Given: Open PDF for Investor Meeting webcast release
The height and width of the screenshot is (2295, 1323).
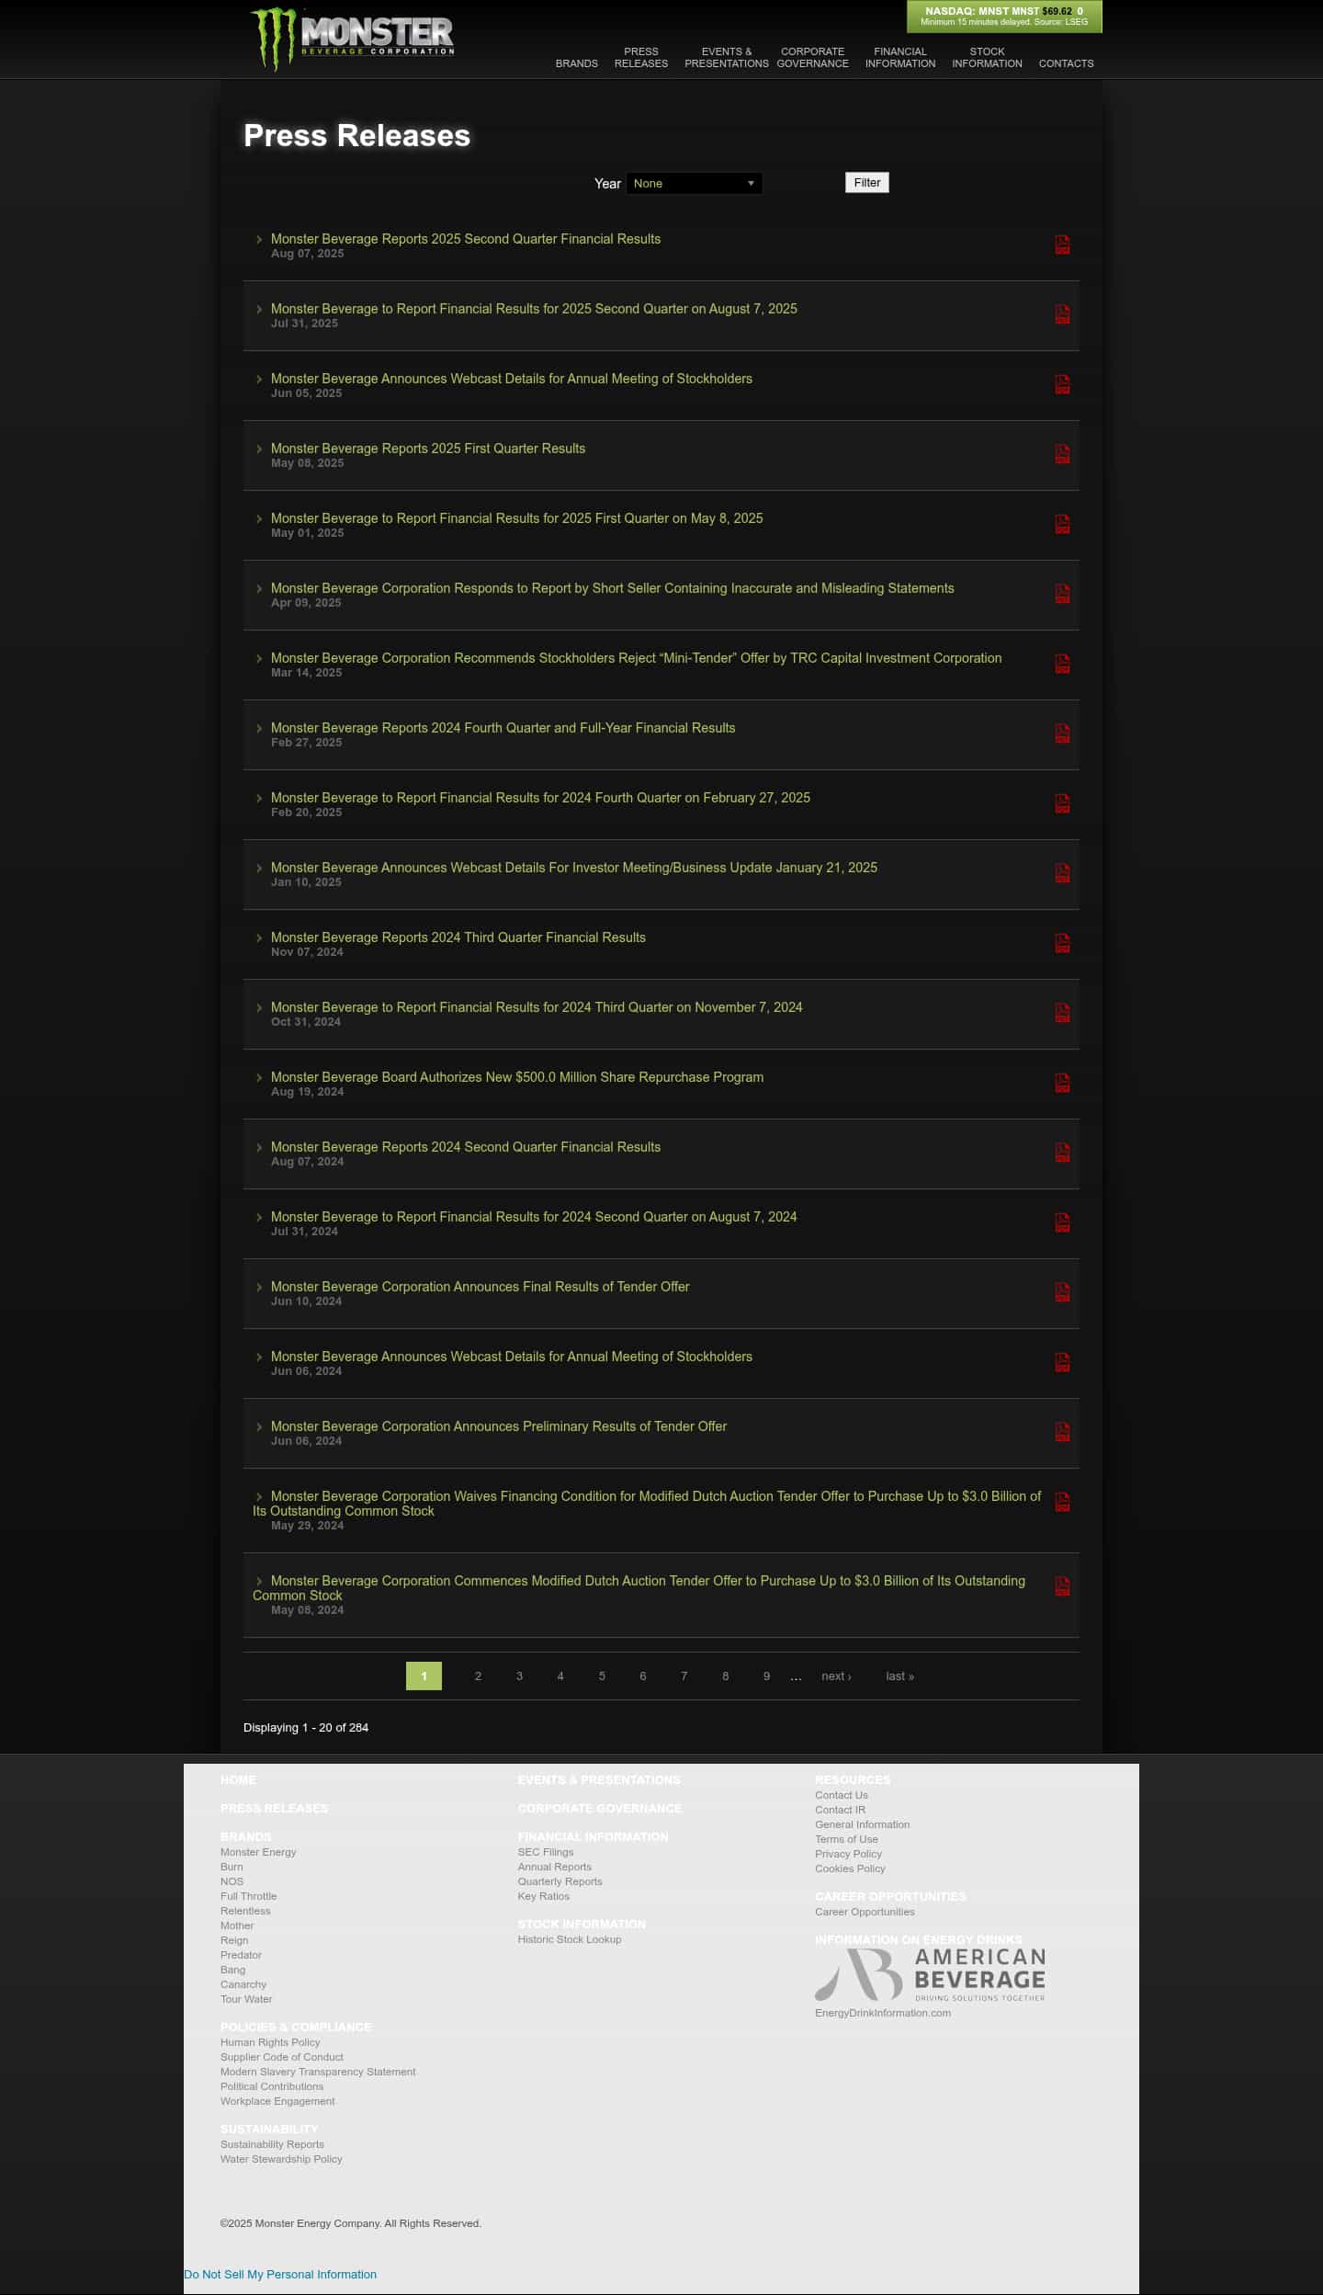Looking at the screenshot, I should click(1062, 873).
